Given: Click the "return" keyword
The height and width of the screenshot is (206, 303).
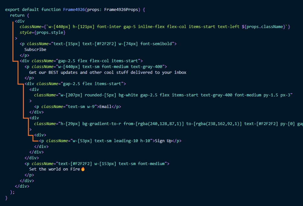Looking at the screenshot, I should coord(17,15).
